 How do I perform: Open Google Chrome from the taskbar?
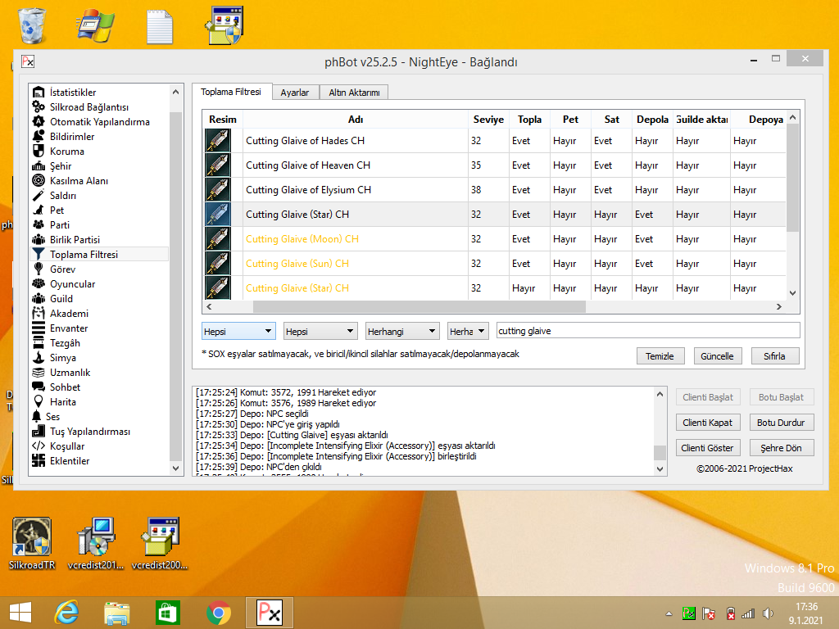tap(218, 613)
